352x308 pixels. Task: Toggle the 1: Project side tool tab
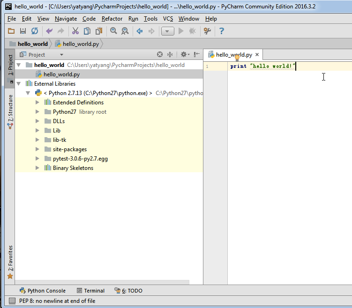click(x=10, y=68)
